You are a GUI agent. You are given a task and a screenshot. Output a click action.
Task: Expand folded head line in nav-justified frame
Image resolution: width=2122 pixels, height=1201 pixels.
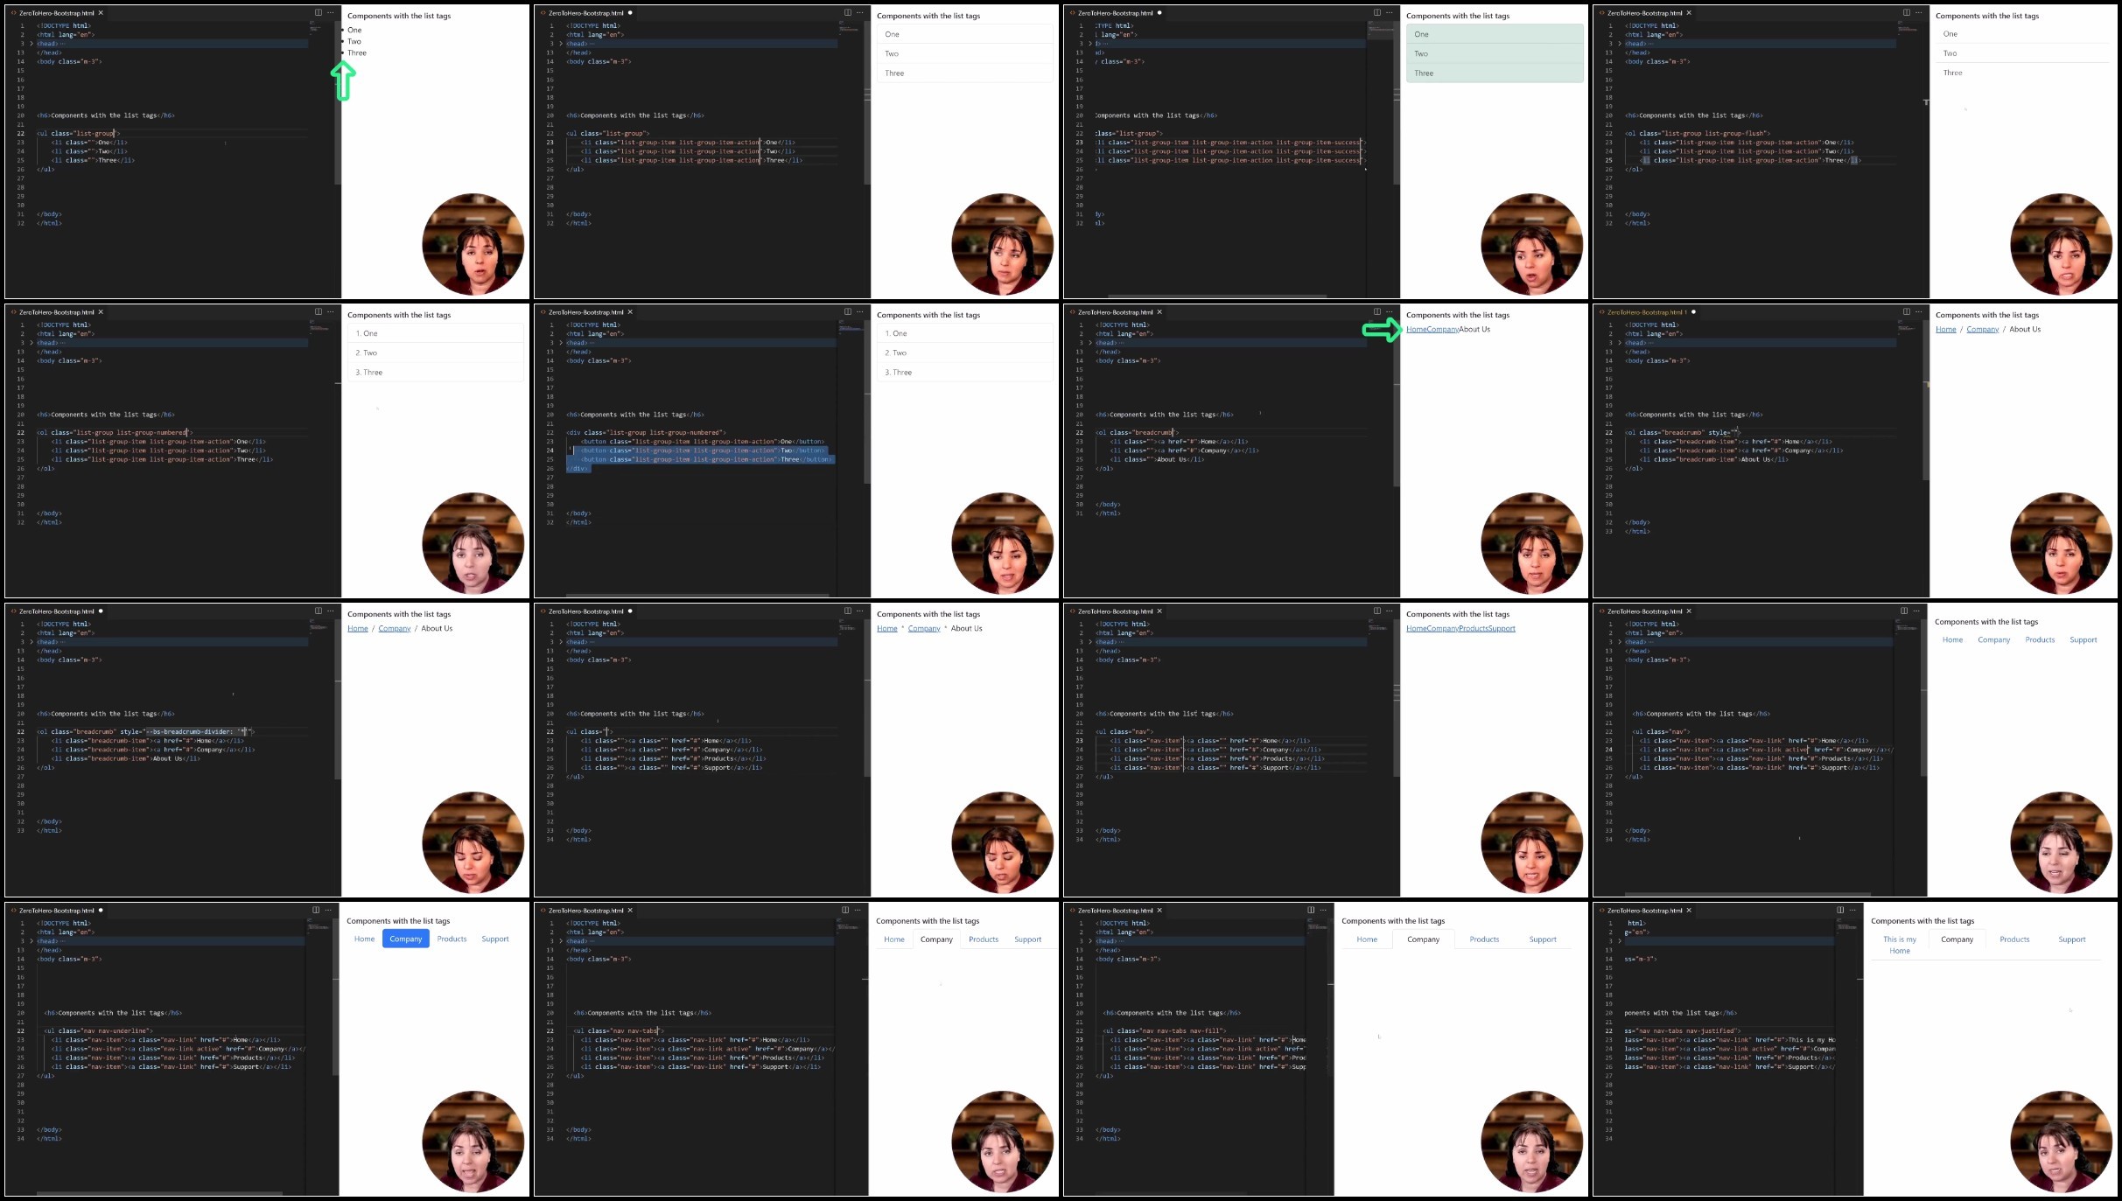click(x=1620, y=941)
